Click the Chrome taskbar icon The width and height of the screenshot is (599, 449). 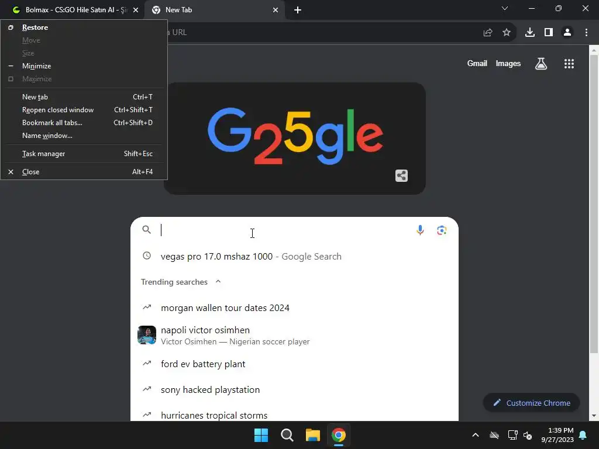click(x=339, y=435)
